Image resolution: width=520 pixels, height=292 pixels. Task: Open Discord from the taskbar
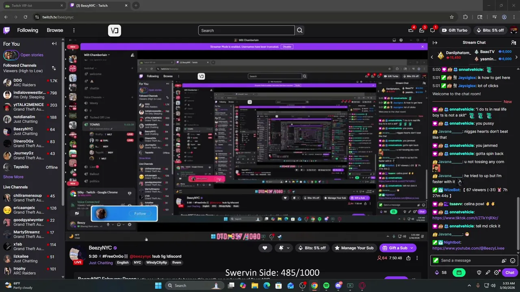click(338, 286)
